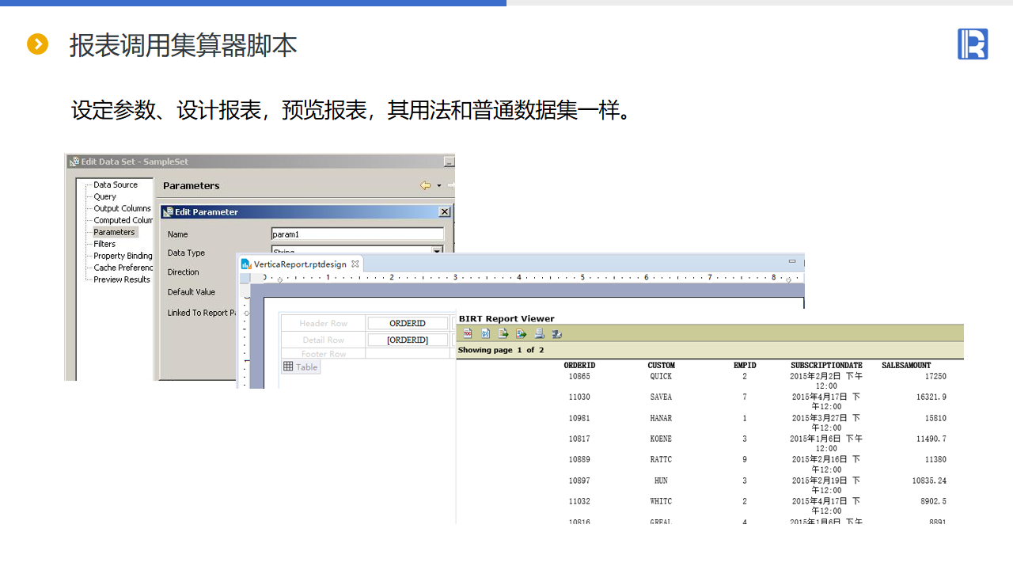The height and width of the screenshot is (570, 1013).
Task: Open the back-history dropdown arrow beside yellow arrow
Action: click(439, 185)
